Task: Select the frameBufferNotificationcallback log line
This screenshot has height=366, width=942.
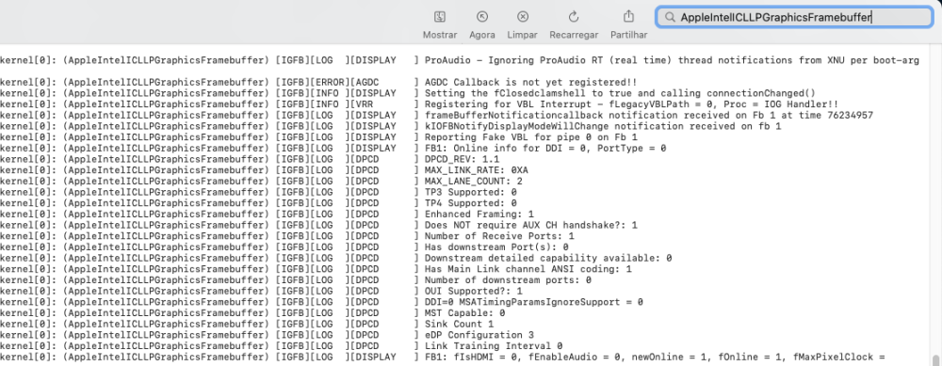Action: click(437, 115)
